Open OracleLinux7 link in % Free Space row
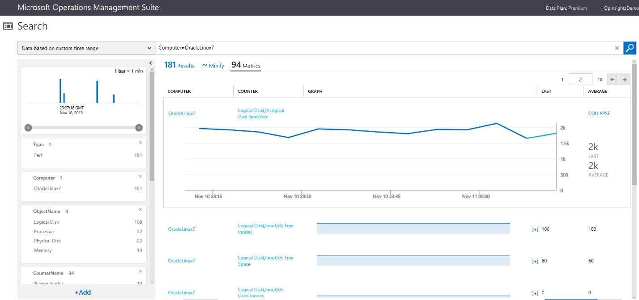Screen dimensions: 639x300 182,261
